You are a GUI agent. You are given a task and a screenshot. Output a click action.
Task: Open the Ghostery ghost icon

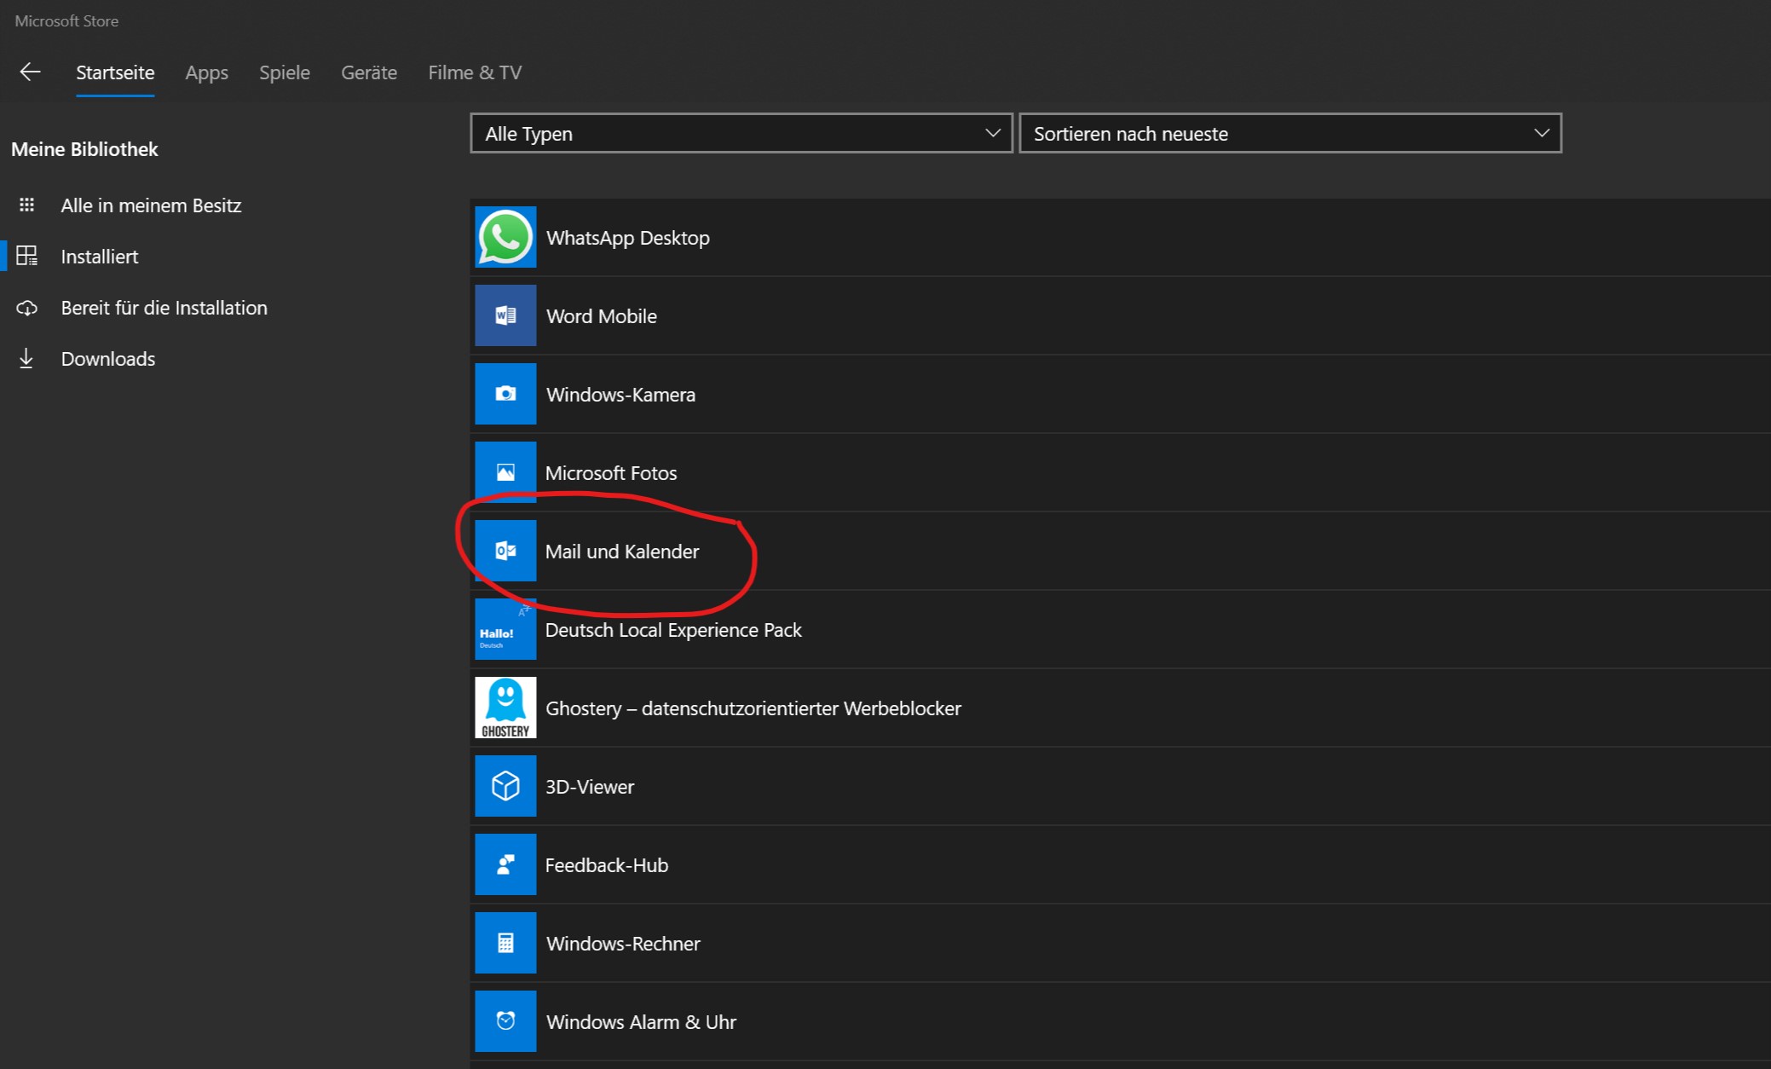tap(505, 708)
